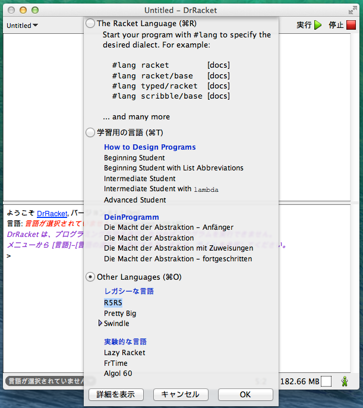Screen dimensions: 363x408
Task: Click the fullscreen arrows icon in title bar
Action: pos(352,11)
